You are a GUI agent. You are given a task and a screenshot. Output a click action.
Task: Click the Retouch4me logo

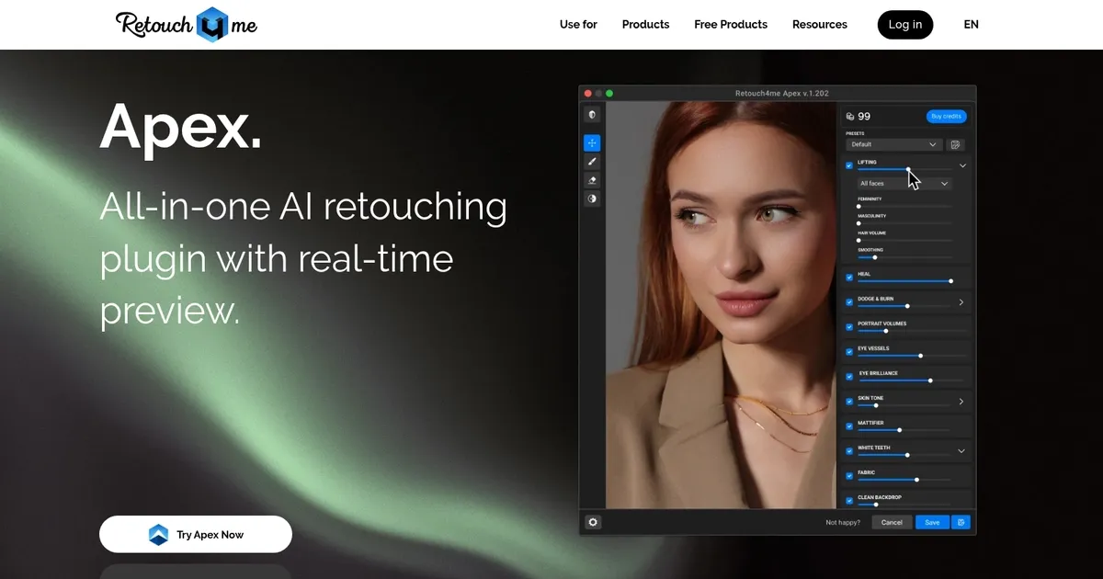tap(187, 24)
